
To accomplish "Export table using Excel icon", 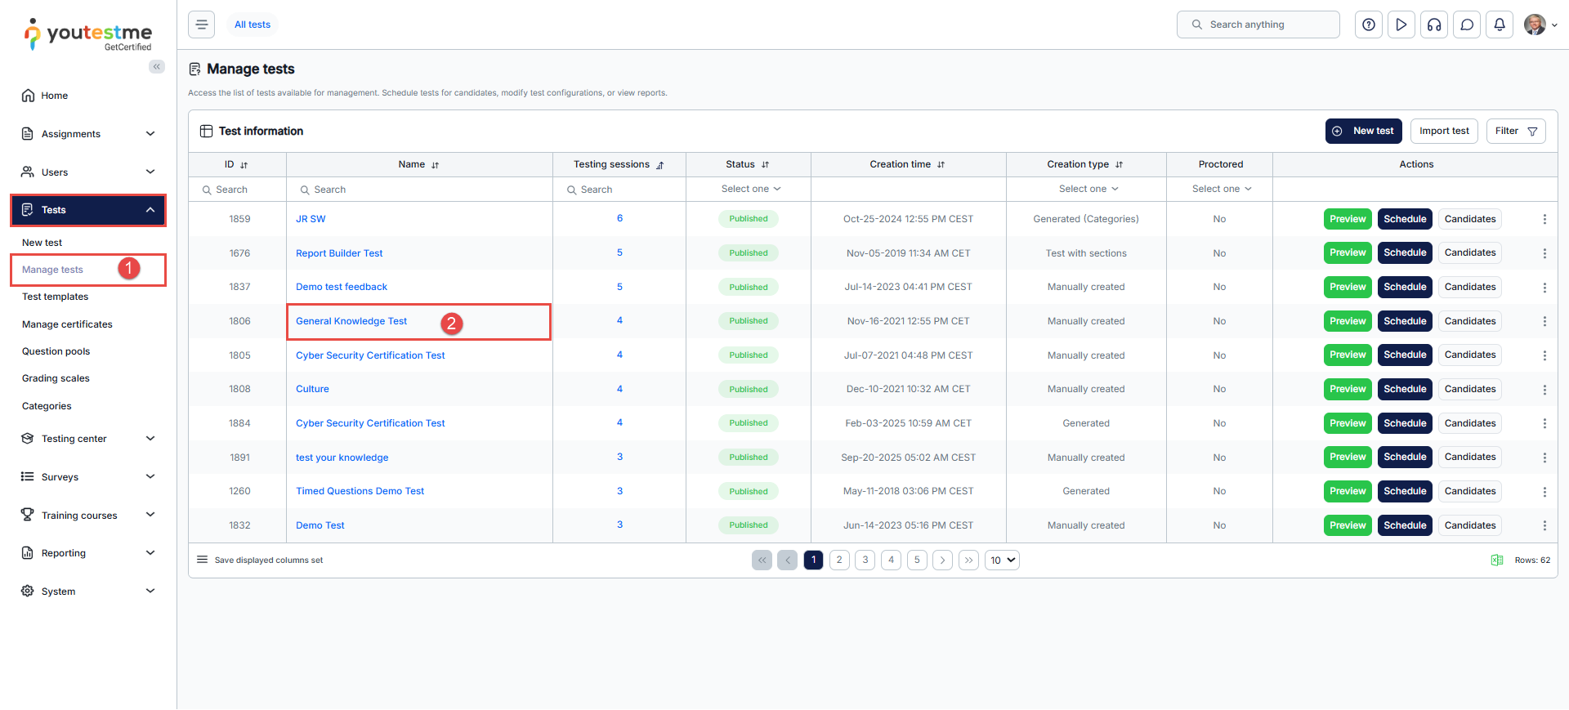I will click(1496, 560).
